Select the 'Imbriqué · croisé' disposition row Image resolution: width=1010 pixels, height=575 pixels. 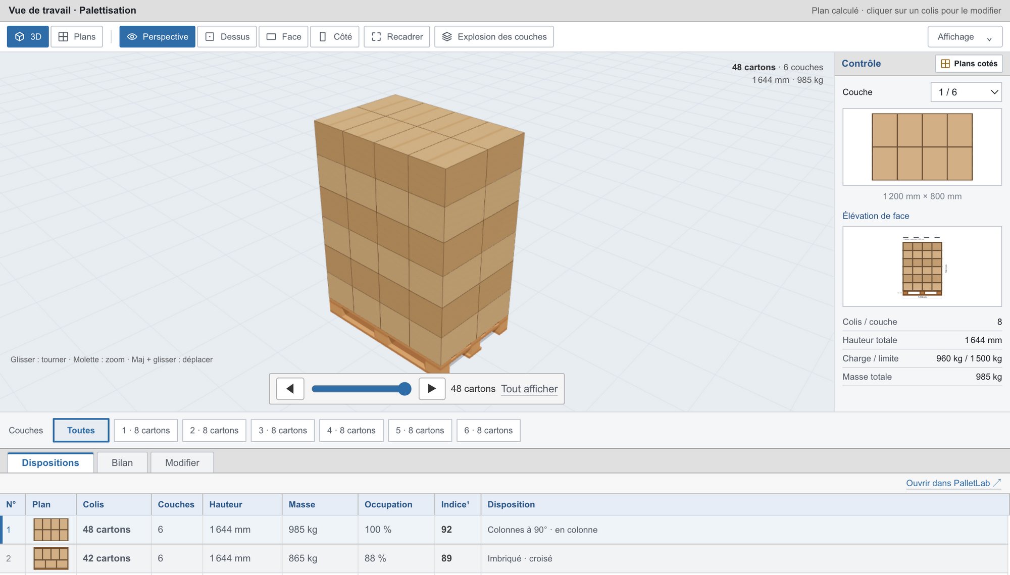pos(505,558)
